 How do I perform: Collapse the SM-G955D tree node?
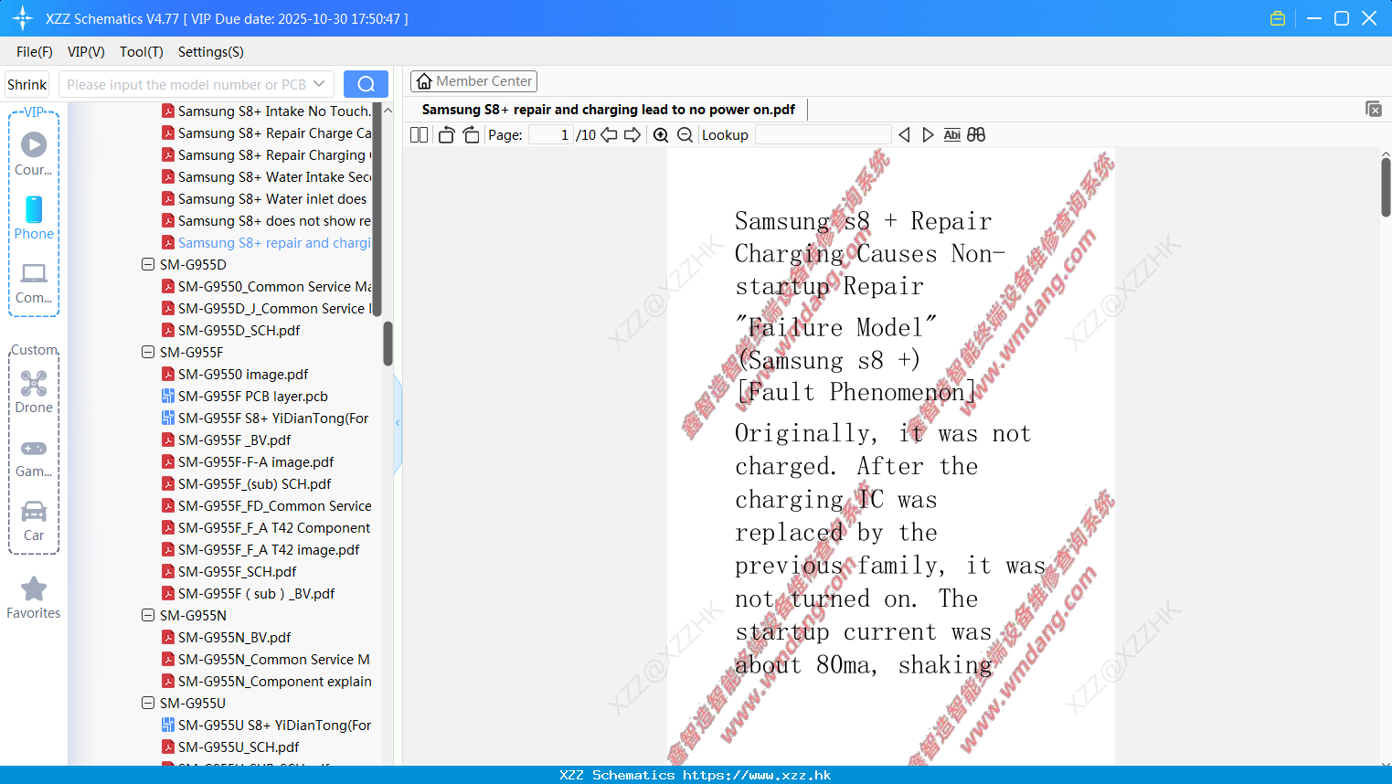click(x=148, y=264)
